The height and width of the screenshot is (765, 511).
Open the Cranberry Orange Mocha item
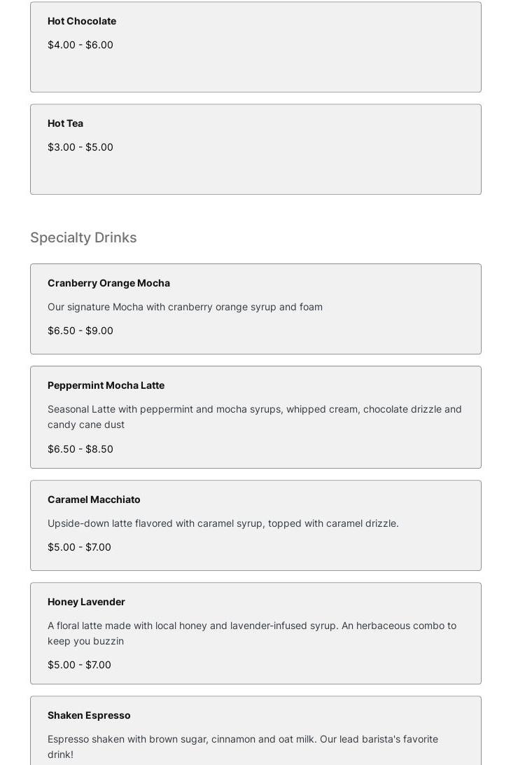click(x=108, y=283)
